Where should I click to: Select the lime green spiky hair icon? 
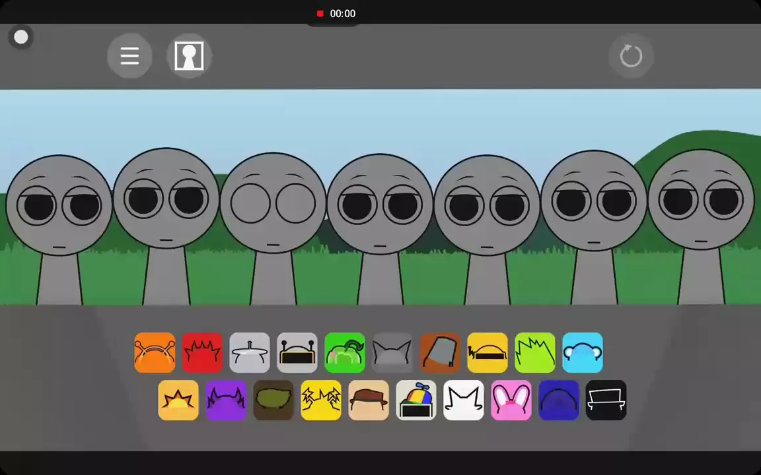coord(535,353)
